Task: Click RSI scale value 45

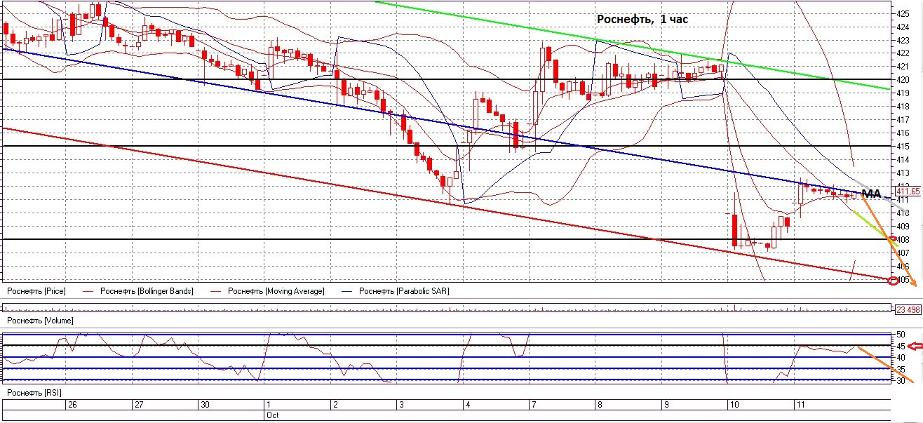Action: click(x=901, y=346)
